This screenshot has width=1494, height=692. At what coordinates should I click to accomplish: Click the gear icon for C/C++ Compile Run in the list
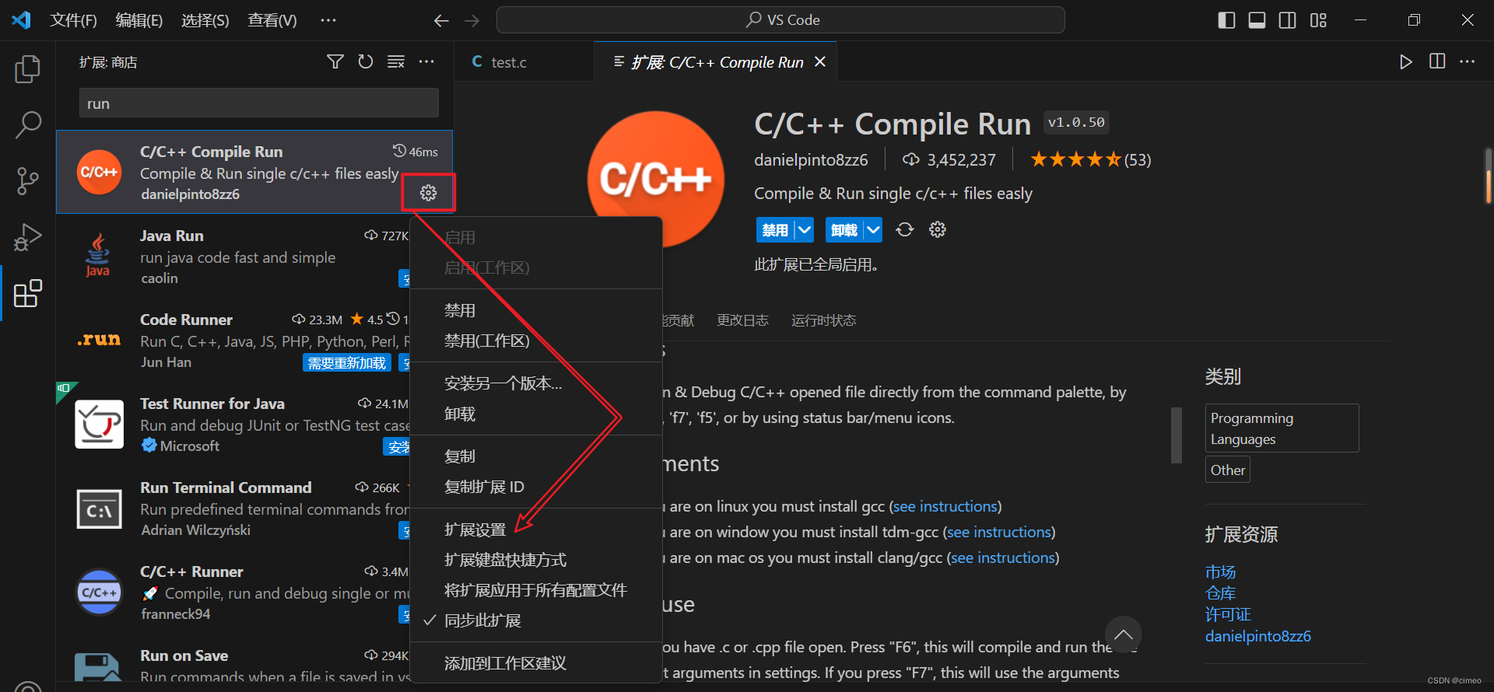[429, 193]
